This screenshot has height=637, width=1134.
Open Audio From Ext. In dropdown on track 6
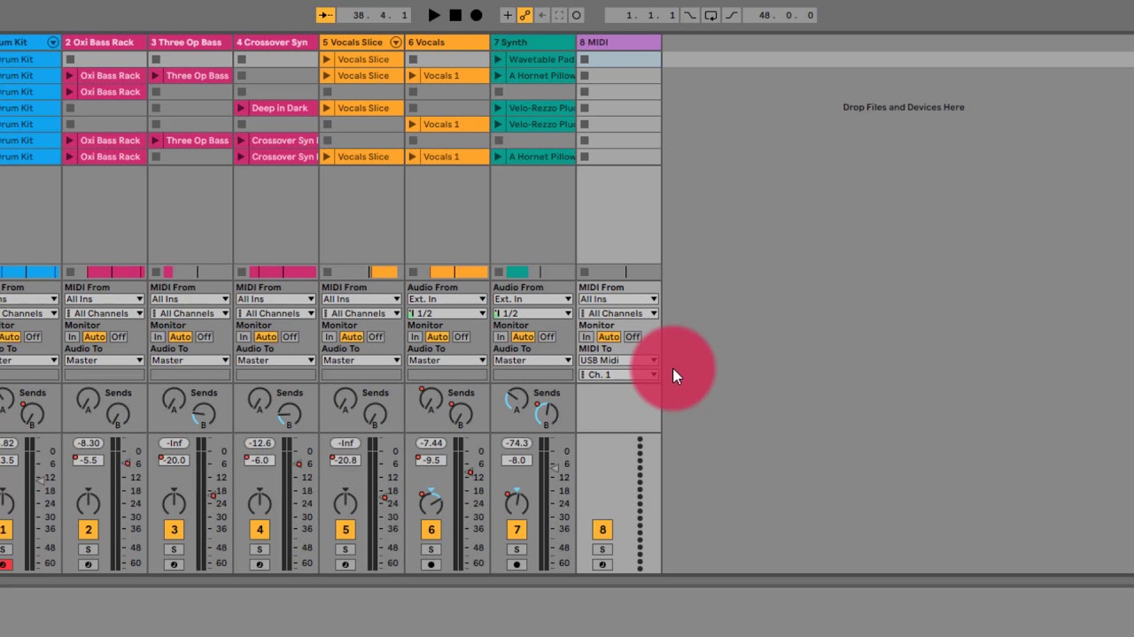tap(447, 299)
